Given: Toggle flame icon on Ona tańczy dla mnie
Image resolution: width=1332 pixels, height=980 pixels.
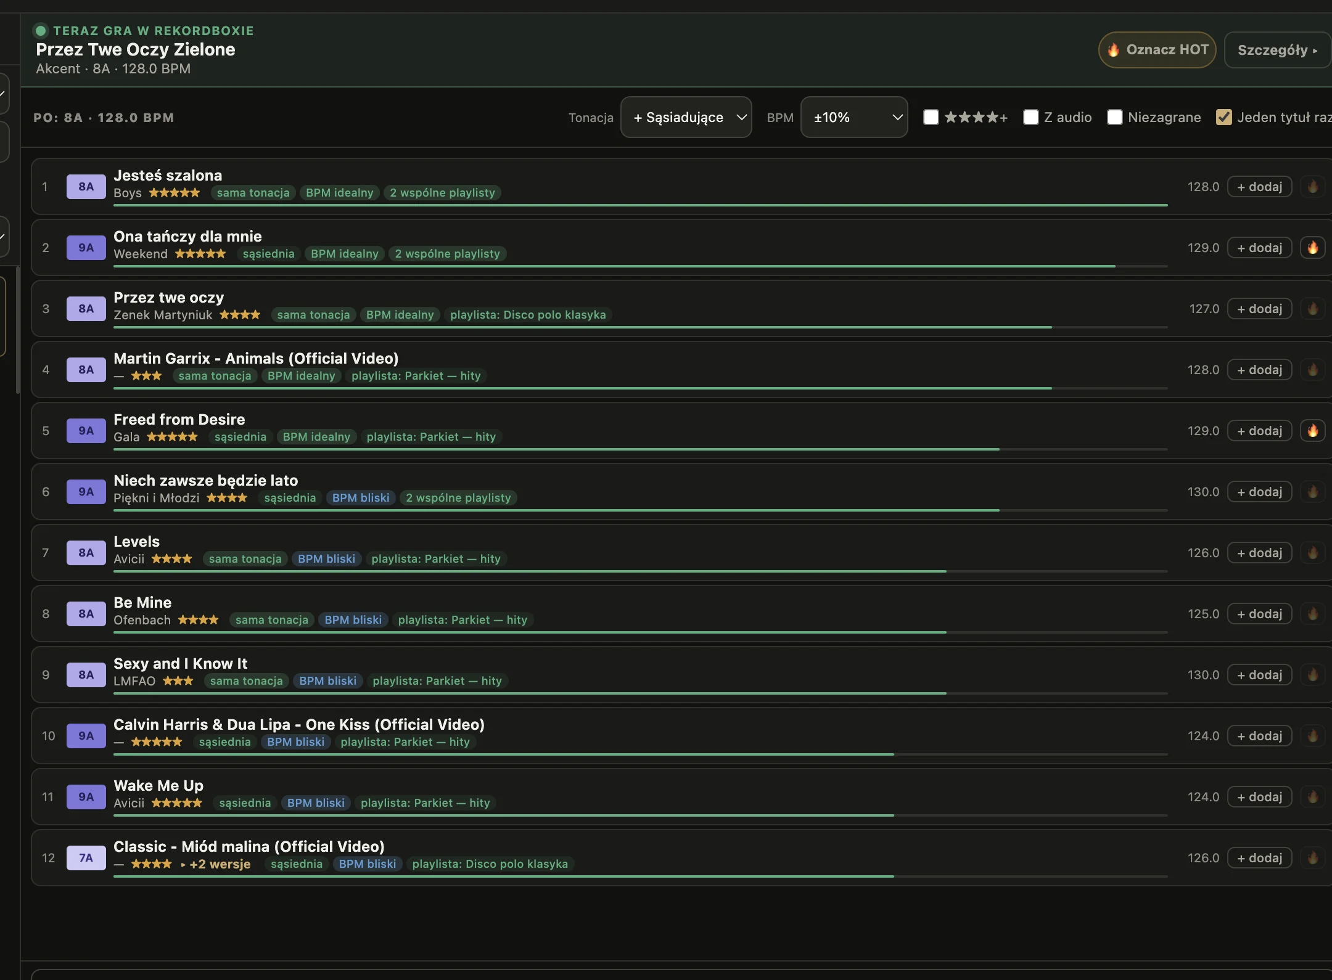Looking at the screenshot, I should (x=1313, y=248).
